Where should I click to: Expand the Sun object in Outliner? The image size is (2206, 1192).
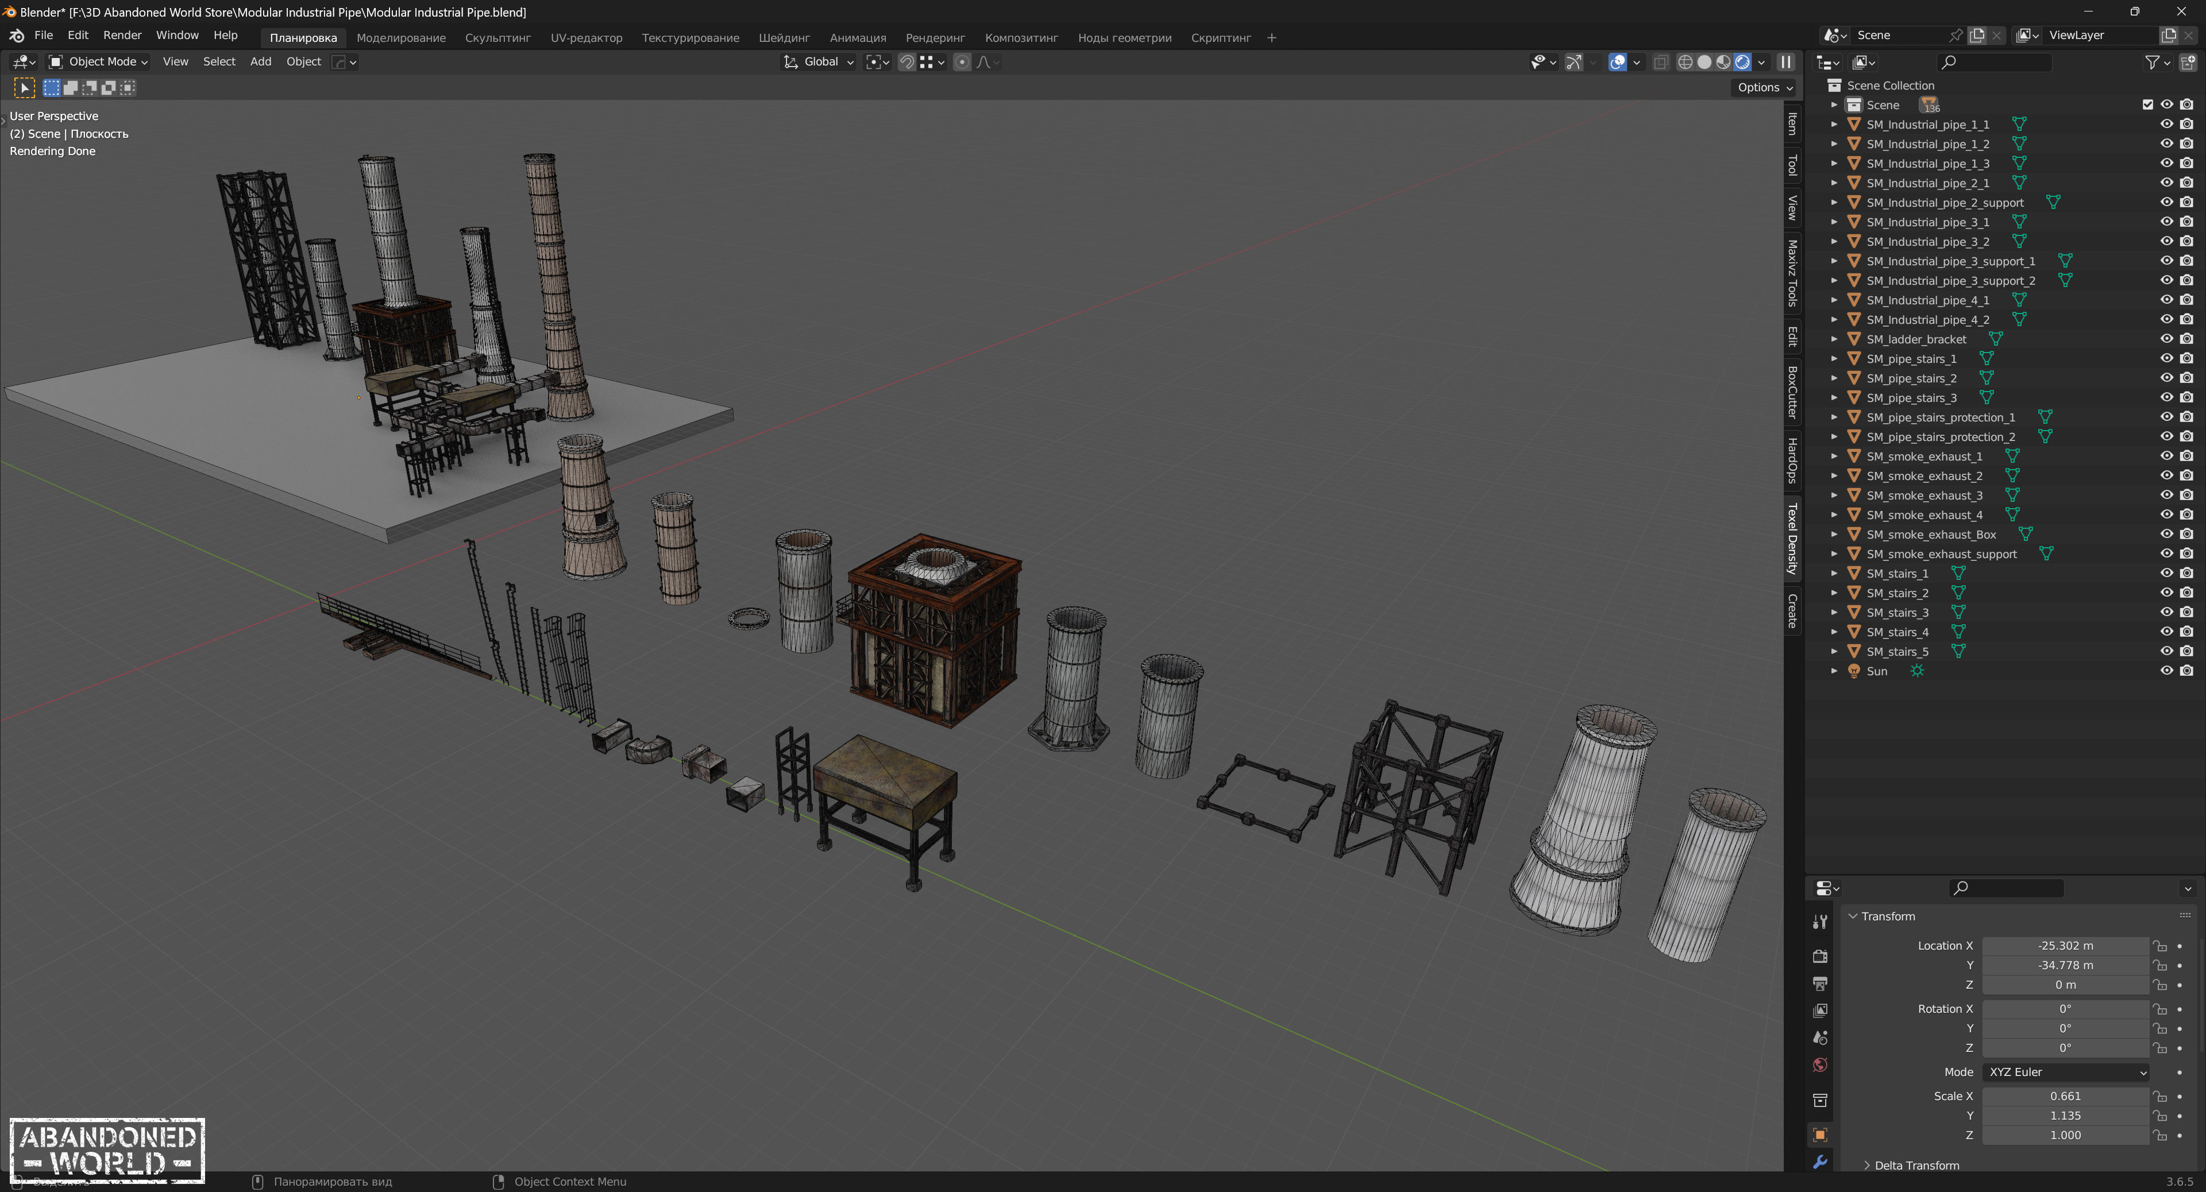(x=1834, y=671)
